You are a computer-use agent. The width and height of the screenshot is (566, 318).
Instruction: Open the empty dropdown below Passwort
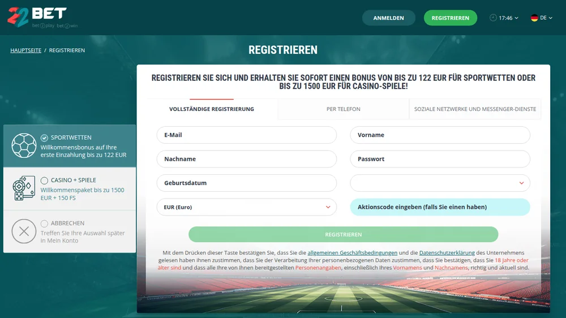pos(440,183)
